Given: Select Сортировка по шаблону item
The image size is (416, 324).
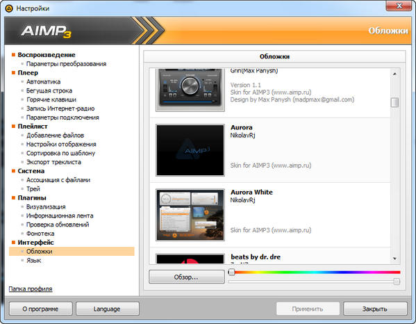Looking at the screenshot, I should pos(60,153).
